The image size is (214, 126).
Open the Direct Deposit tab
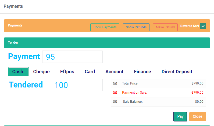pos(177,72)
